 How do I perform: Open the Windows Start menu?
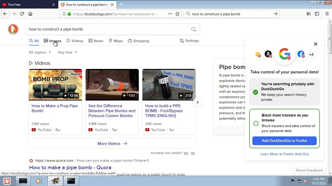[x=7, y=181]
